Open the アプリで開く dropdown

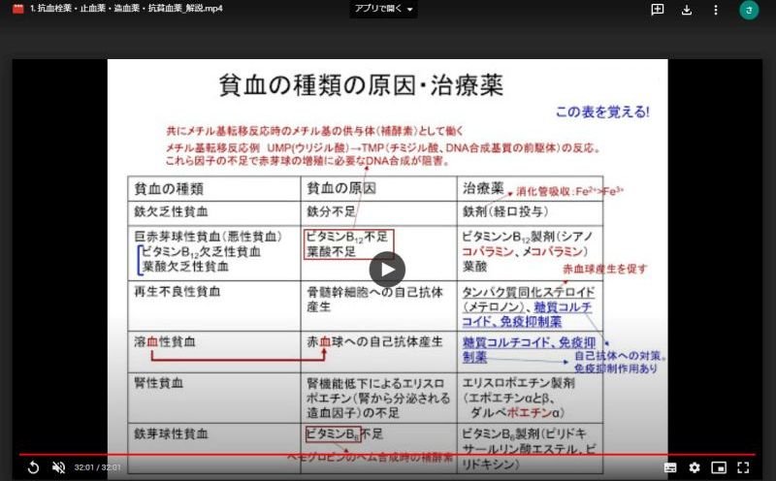click(383, 9)
